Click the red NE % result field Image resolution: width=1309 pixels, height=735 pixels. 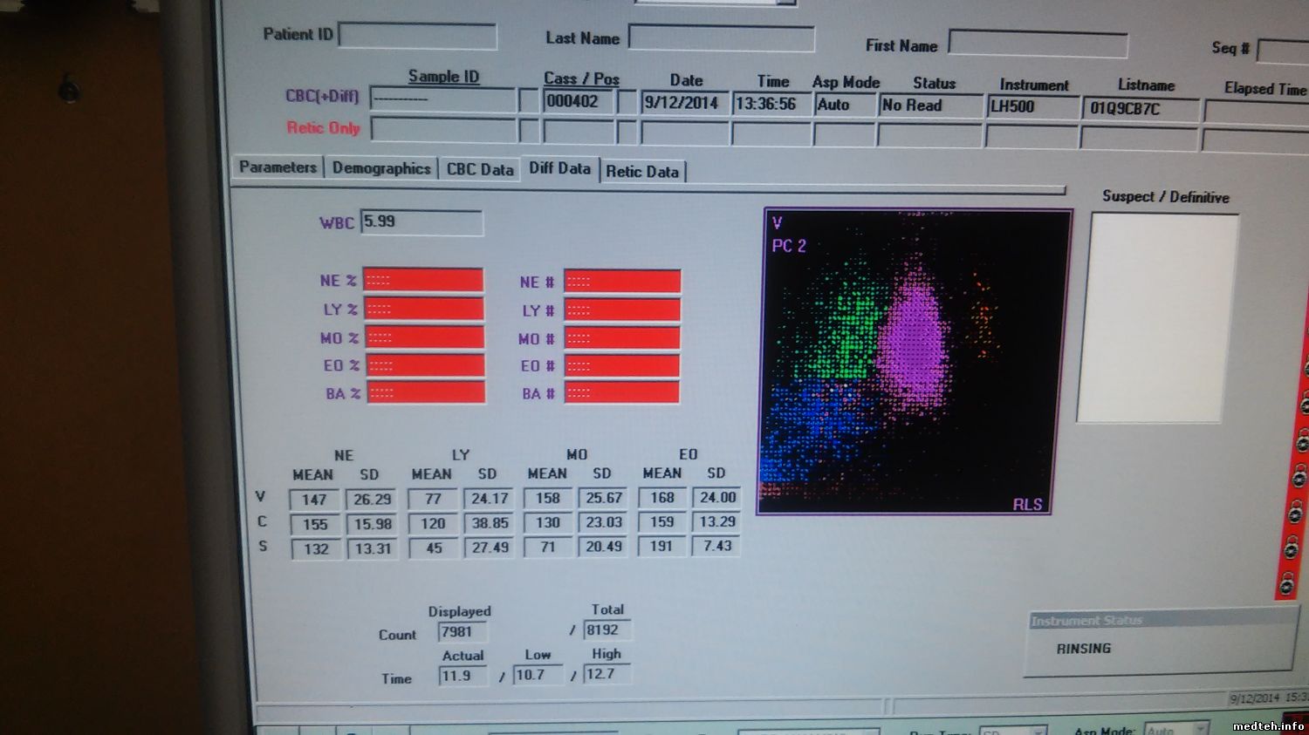(423, 280)
